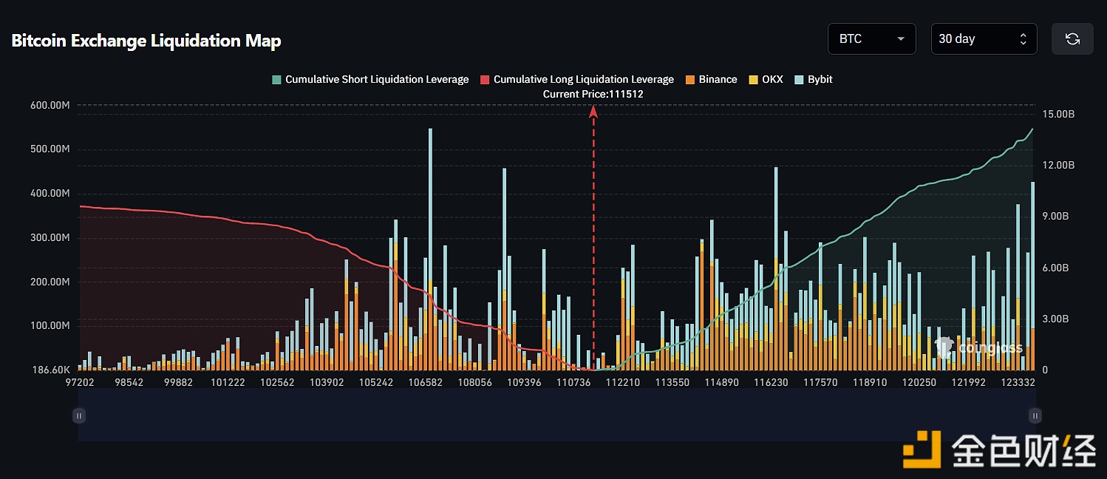Toggle Cumulative Long Liquidation Leverage series

click(x=576, y=79)
